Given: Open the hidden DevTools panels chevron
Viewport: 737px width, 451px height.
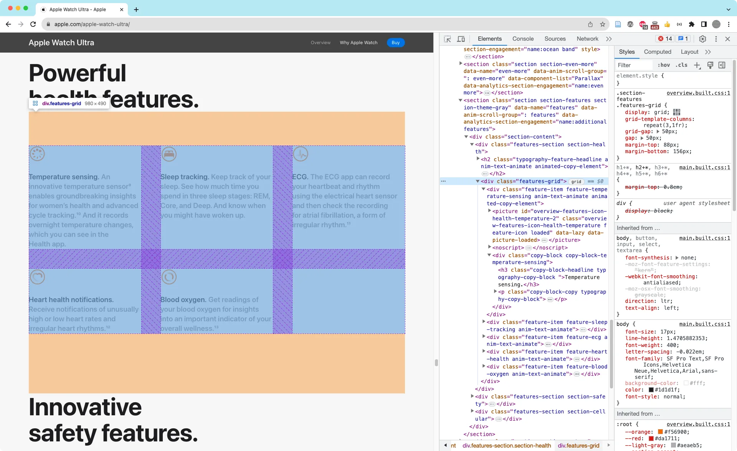Looking at the screenshot, I should click(609, 38).
